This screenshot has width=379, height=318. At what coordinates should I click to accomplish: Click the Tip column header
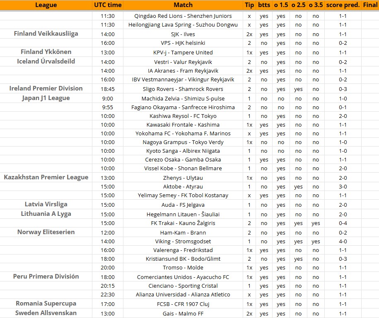coord(249,5)
